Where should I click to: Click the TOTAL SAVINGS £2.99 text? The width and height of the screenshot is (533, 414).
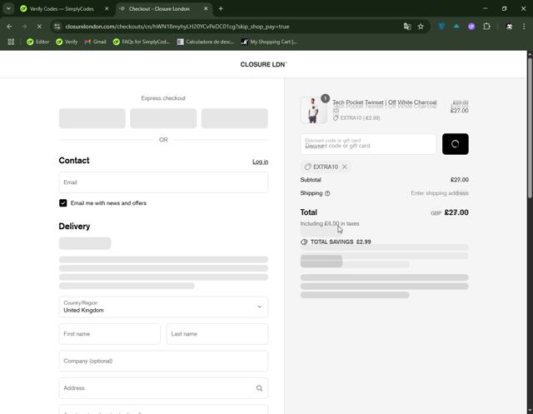[x=341, y=242]
